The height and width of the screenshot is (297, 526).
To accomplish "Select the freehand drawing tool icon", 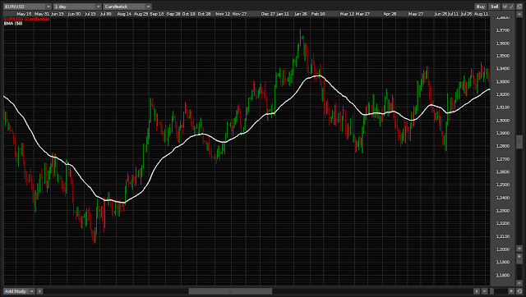I will (505, 7).
